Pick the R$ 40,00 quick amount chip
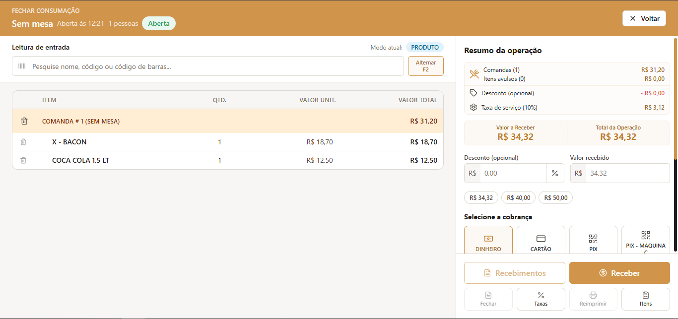The width and height of the screenshot is (678, 319). (519, 197)
